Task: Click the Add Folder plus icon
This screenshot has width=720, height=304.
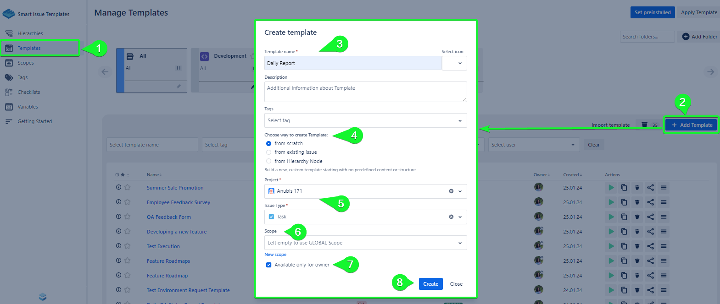Action: (686, 37)
